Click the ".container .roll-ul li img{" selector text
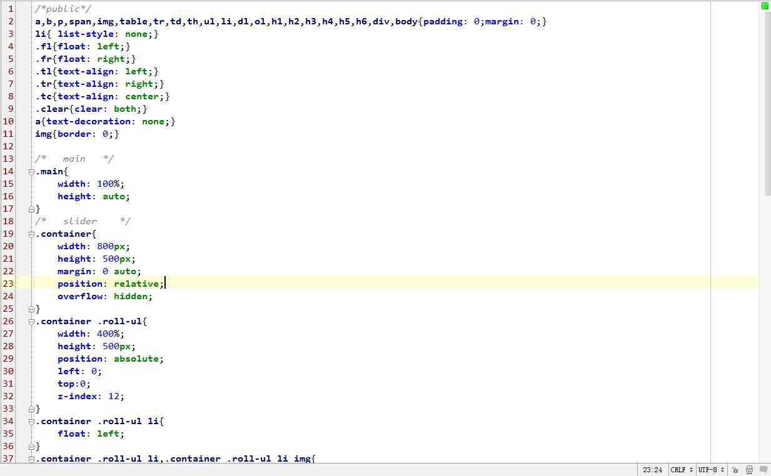 click(240, 459)
